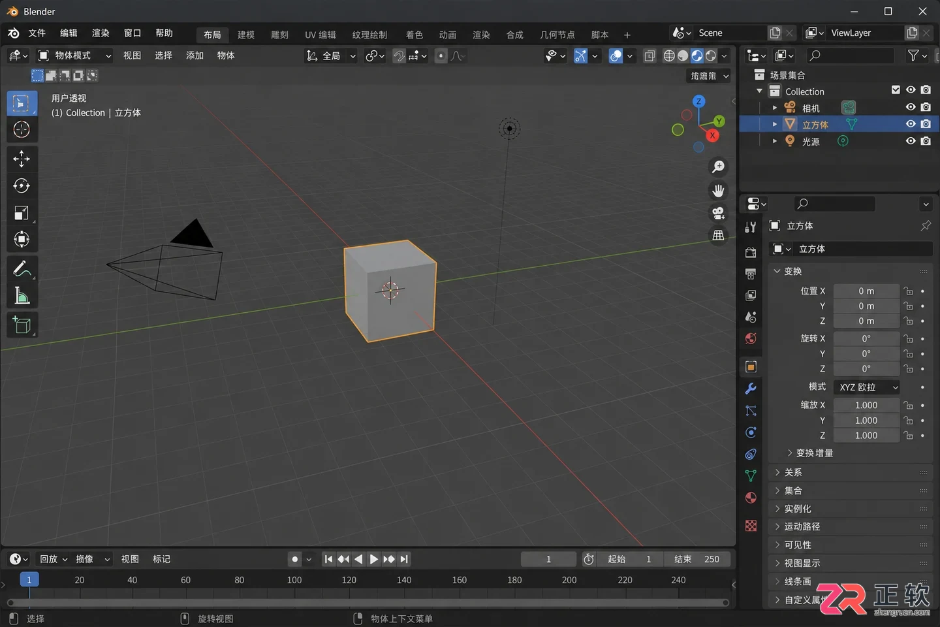Click the 结束 frame field showing 250
Image resolution: width=940 pixels, height=627 pixels.
click(x=697, y=559)
